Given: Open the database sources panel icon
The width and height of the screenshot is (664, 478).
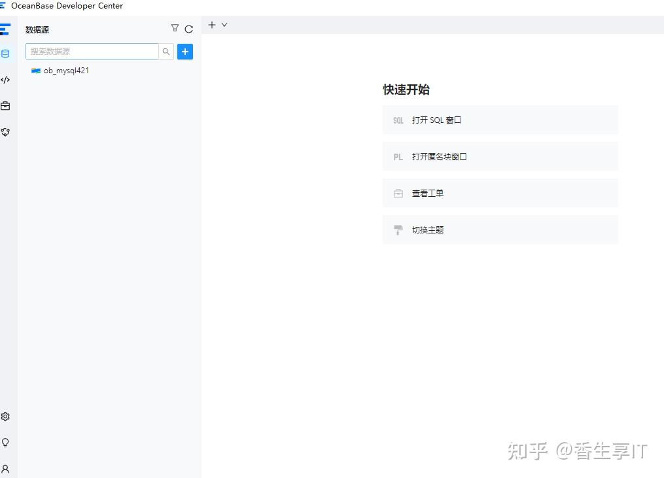Looking at the screenshot, I should tap(6, 54).
